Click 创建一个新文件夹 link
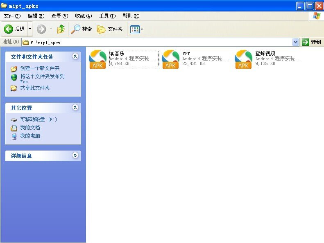 click(40, 68)
